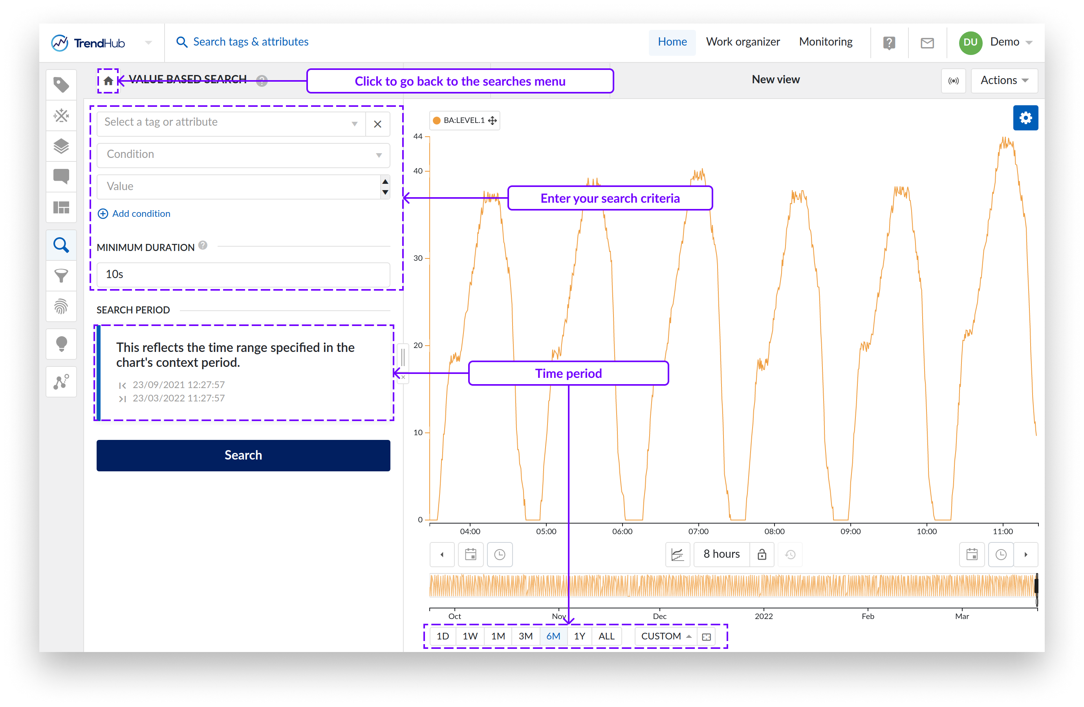Open the tag browser sidebar icon

(61, 85)
